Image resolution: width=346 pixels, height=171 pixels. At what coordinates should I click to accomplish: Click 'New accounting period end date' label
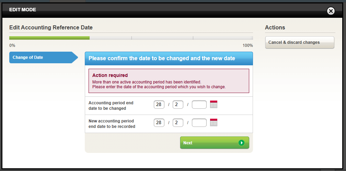[x=112, y=123]
